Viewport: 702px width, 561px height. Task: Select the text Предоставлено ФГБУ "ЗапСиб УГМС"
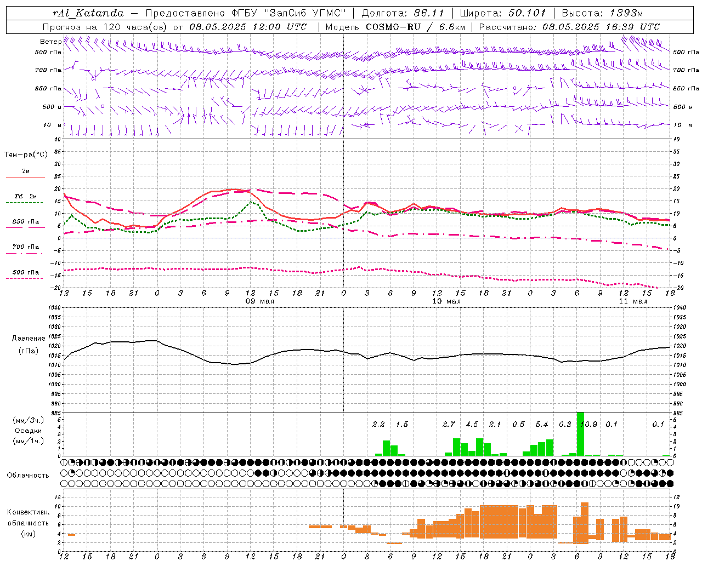point(245,13)
